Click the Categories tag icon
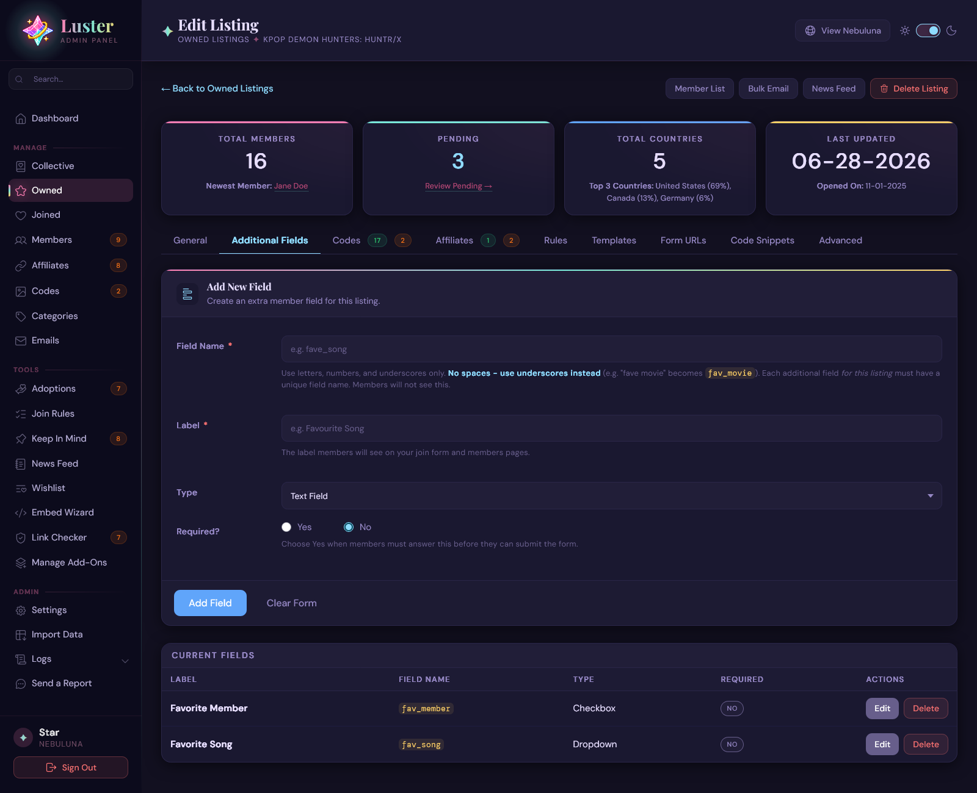Viewport: 977px width, 793px height. click(x=21, y=316)
